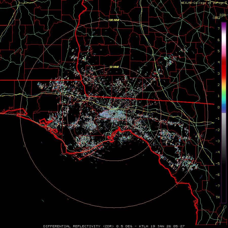Click the black radar site dot
228x228 pixels.
click(114, 113)
